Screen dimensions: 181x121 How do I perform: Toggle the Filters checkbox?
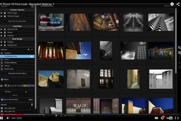[2, 80]
